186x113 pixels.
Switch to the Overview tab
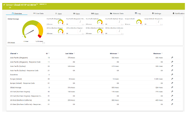point(17,14)
